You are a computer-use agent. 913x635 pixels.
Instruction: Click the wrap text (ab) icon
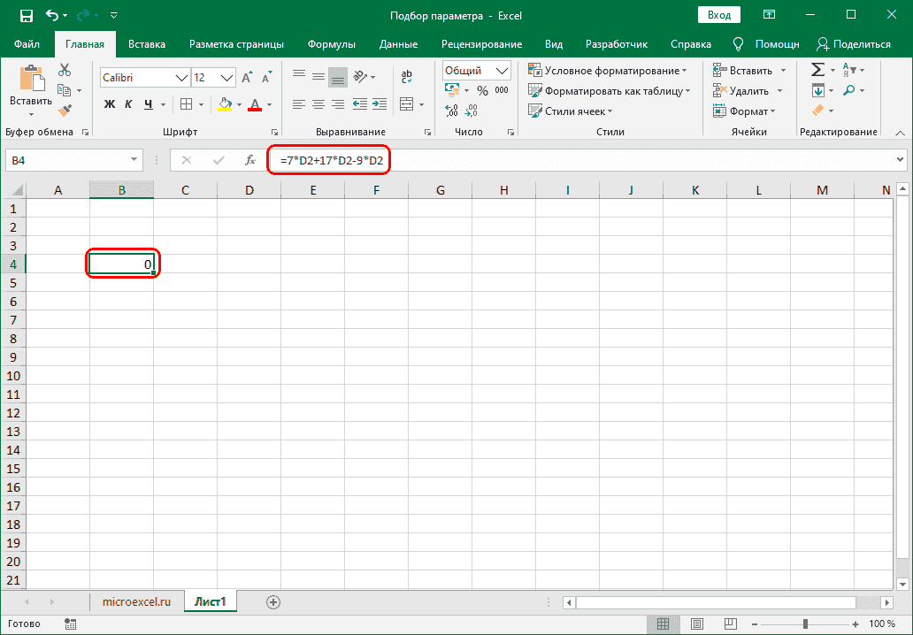405,76
